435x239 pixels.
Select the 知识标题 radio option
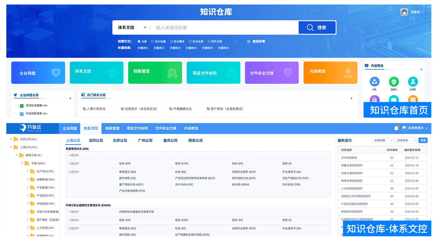(x=153, y=42)
